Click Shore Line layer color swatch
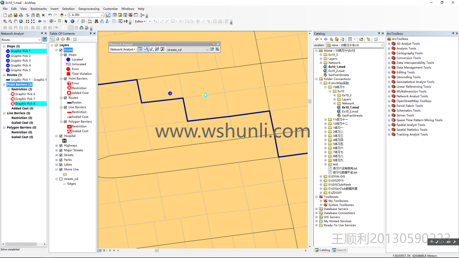Screen dimensions: 459x258 click(65, 174)
